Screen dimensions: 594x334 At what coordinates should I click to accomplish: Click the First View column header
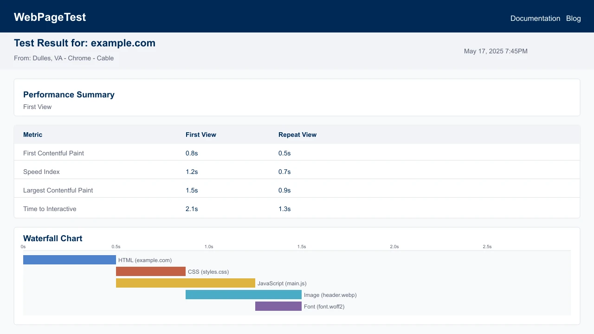click(201, 135)
